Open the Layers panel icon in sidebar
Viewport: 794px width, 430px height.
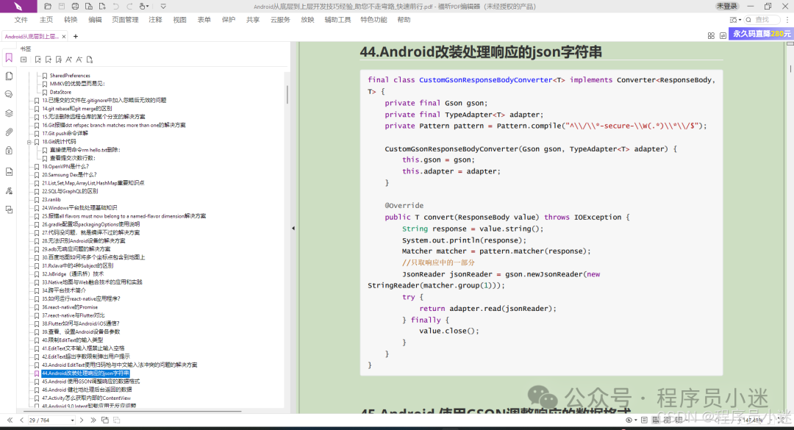click(x=9, y=113)
